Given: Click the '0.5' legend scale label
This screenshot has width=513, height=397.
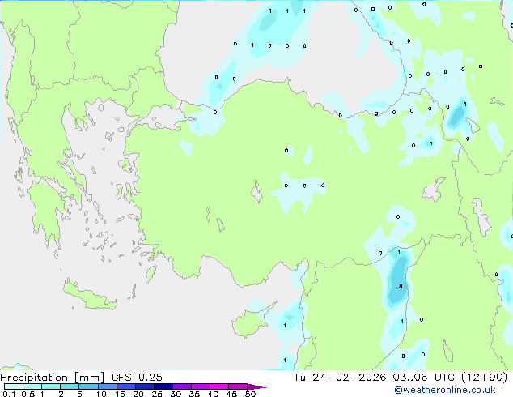Looking at the screenshot, I should (28, 394).
